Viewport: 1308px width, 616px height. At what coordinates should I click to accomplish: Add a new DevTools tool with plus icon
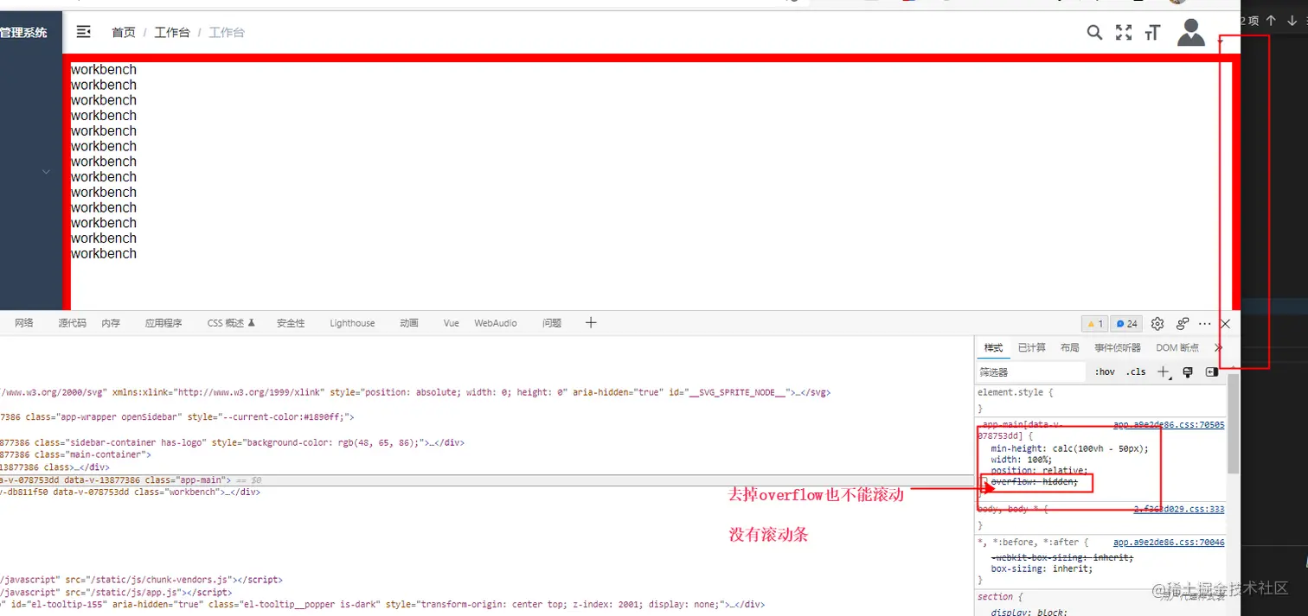click(591, 323)
